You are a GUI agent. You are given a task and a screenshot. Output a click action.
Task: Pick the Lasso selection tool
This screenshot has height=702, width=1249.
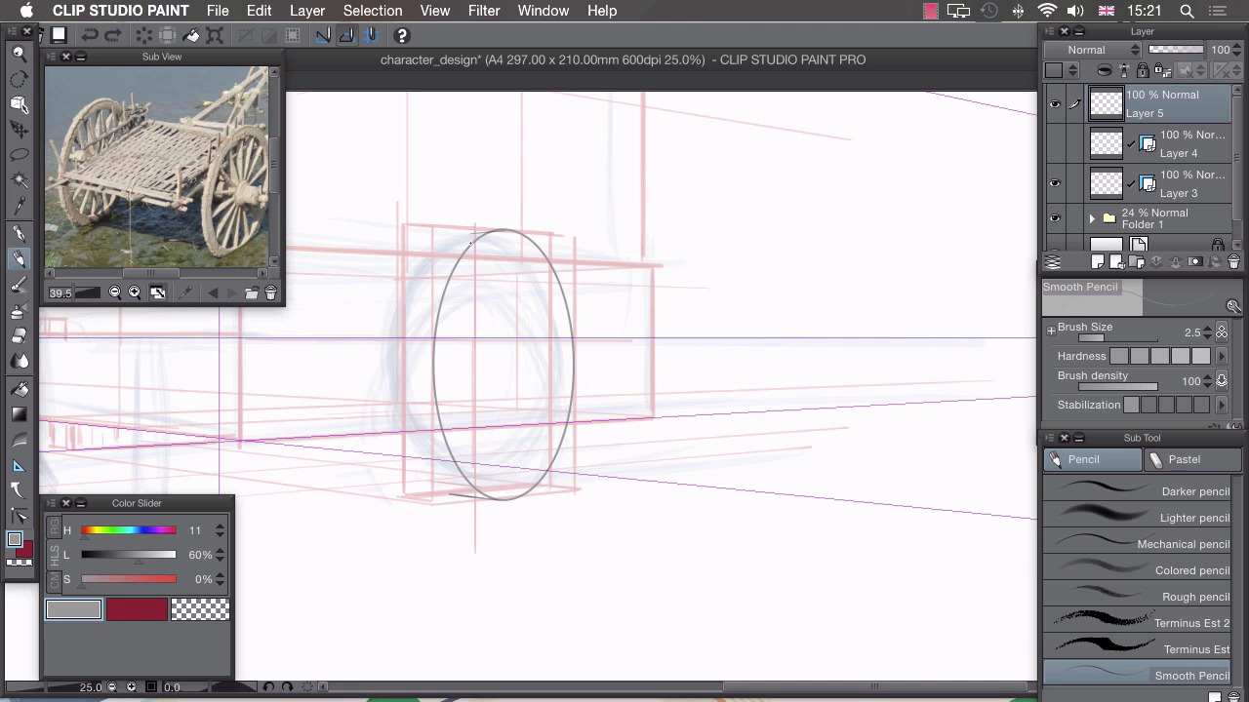click(19, 155)
